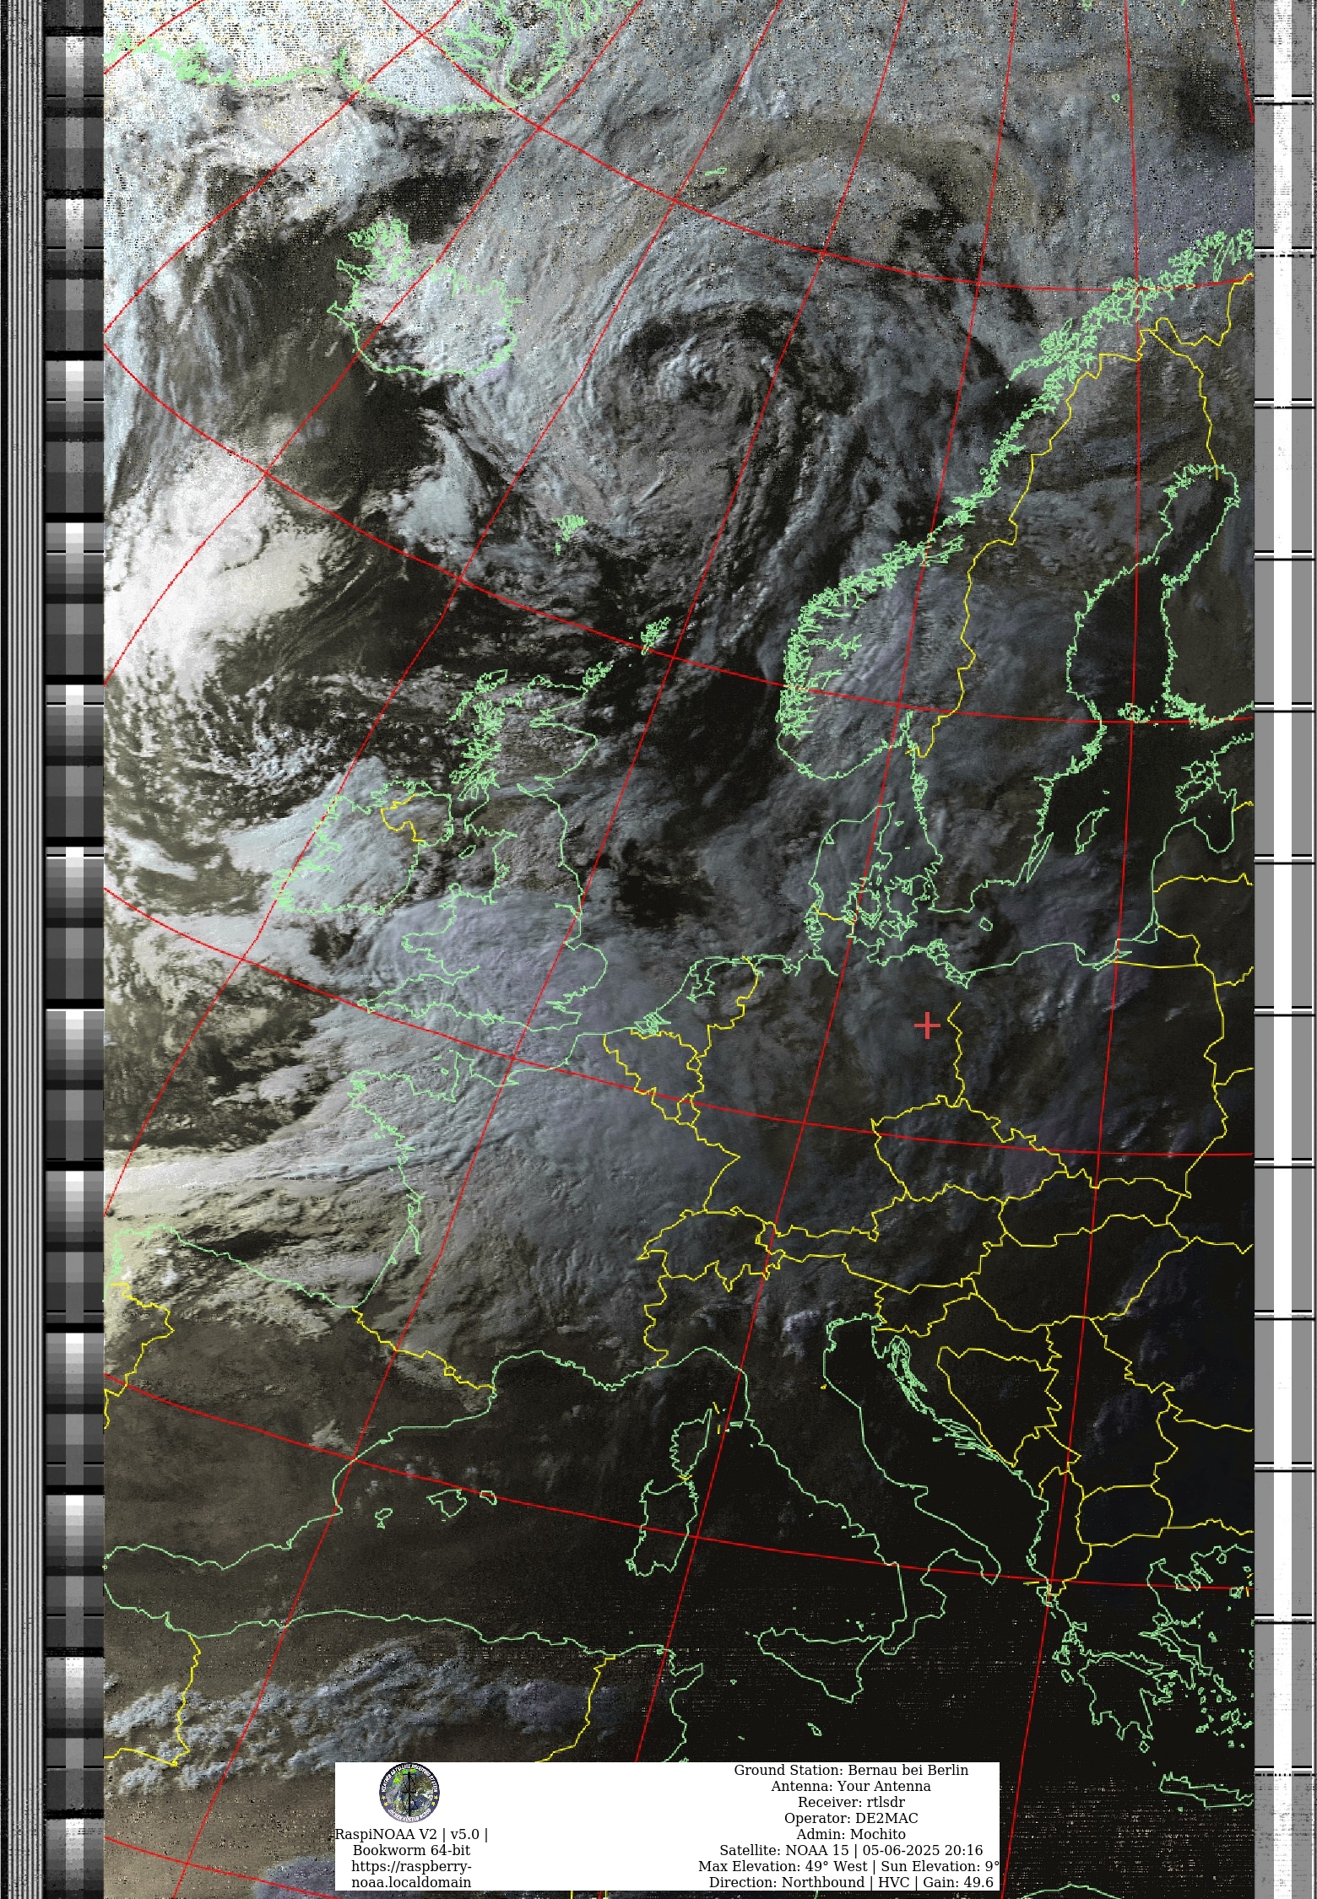Click the 'Admin: Mochito' line

point(851,1834)
